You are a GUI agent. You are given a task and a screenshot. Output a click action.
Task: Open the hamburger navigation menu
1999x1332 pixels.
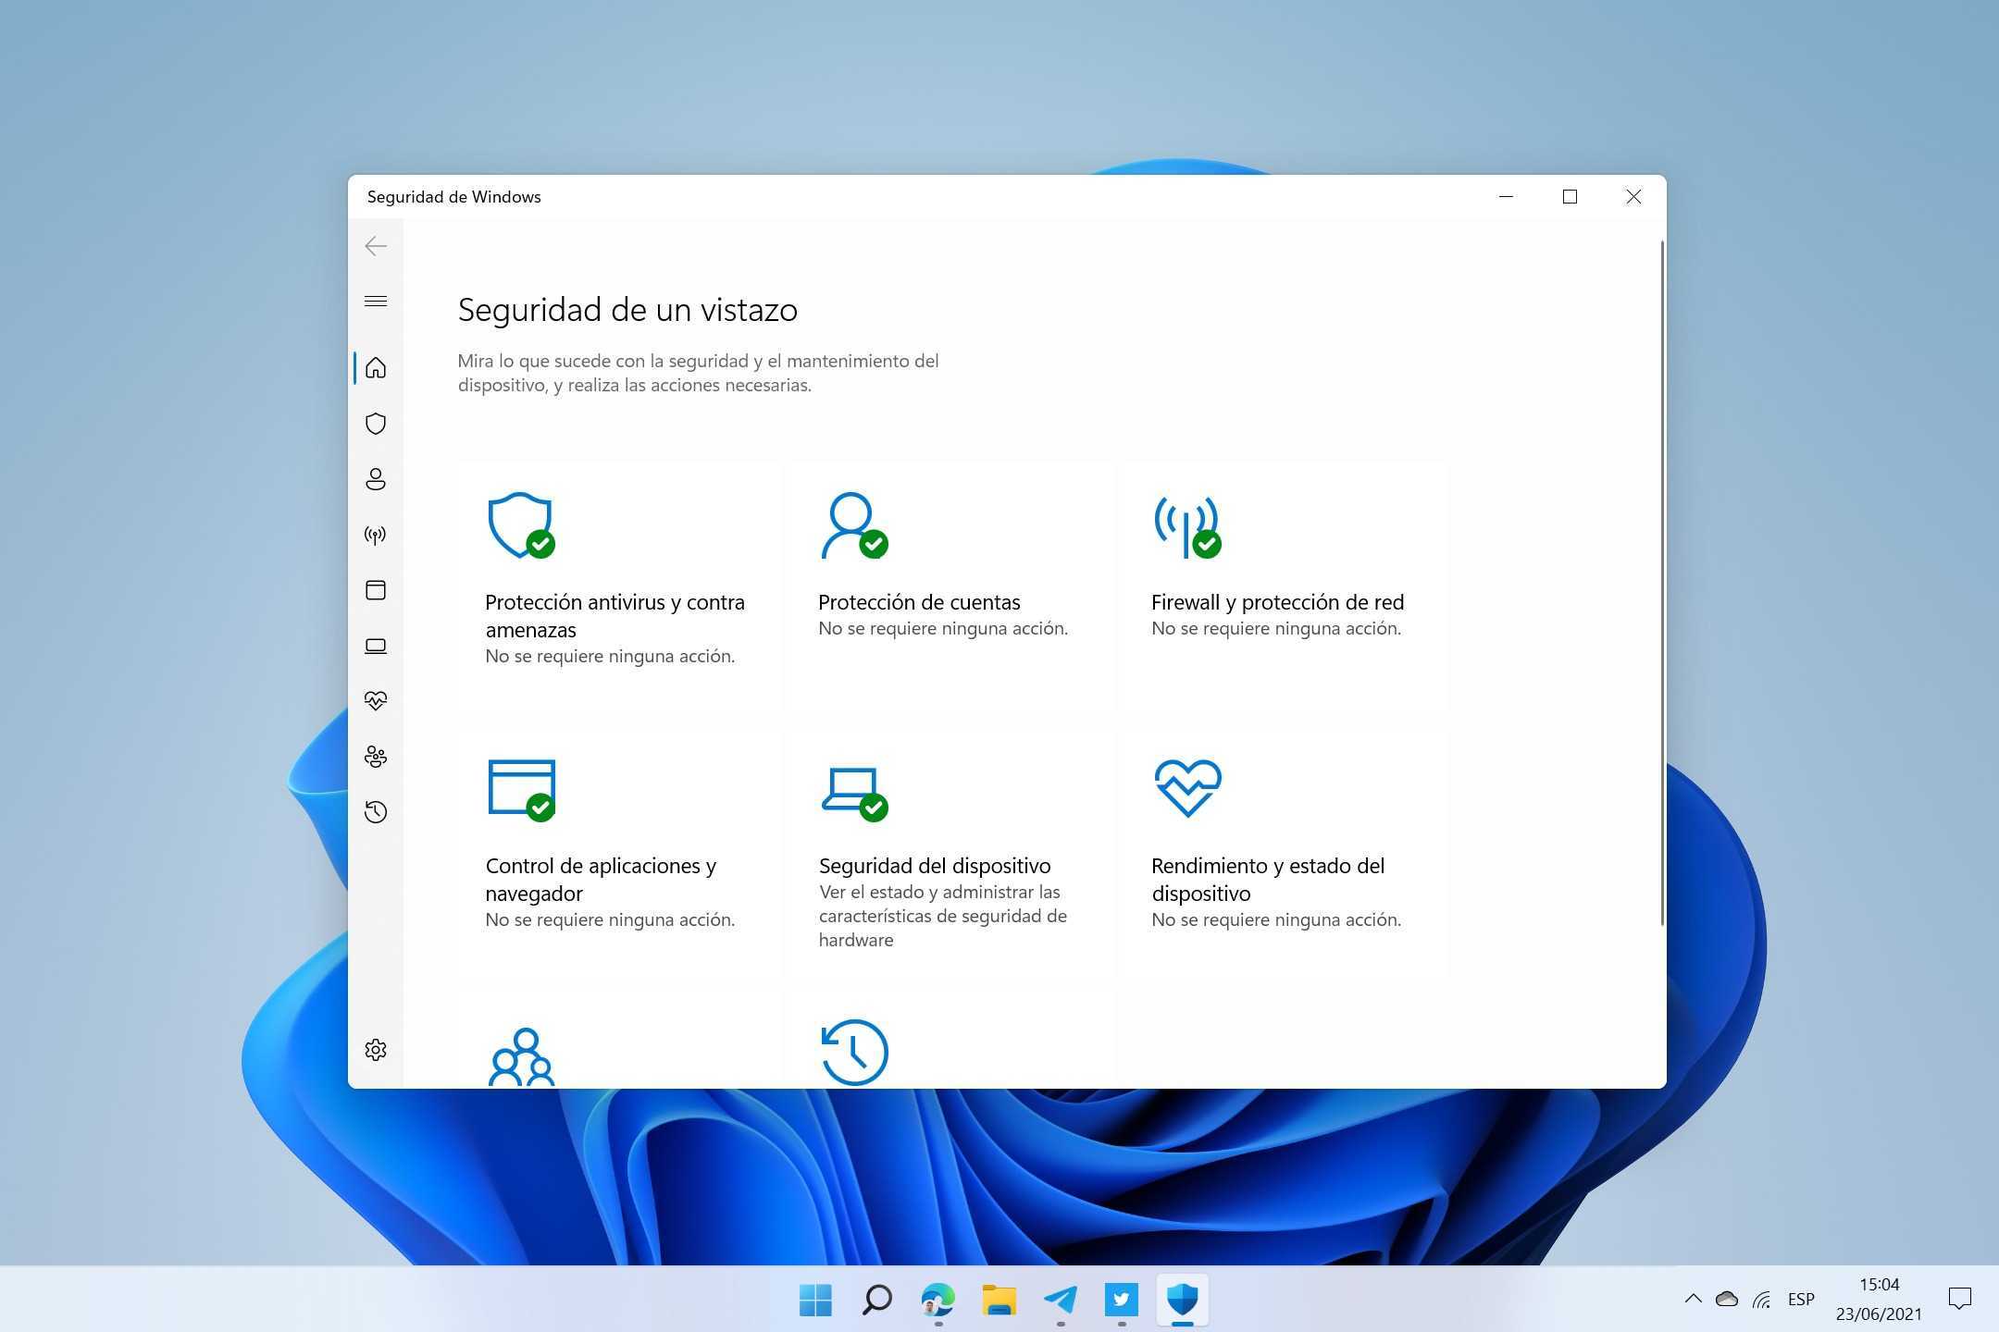375,302
